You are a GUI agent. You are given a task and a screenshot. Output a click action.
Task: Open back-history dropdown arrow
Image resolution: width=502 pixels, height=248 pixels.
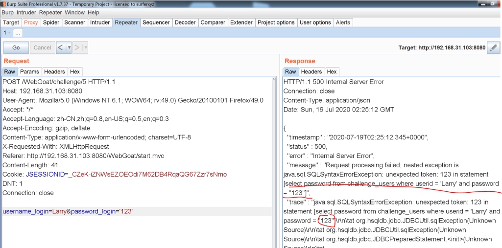pos(69,47)
